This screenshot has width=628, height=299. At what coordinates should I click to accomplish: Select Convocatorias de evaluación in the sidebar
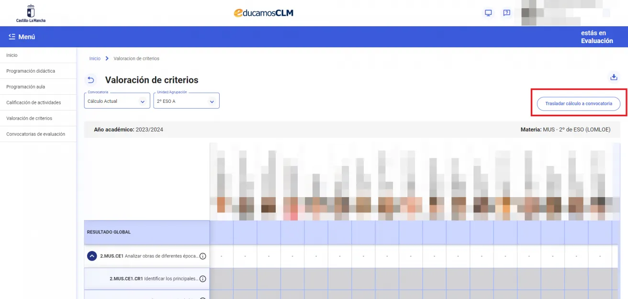(35, 134)
